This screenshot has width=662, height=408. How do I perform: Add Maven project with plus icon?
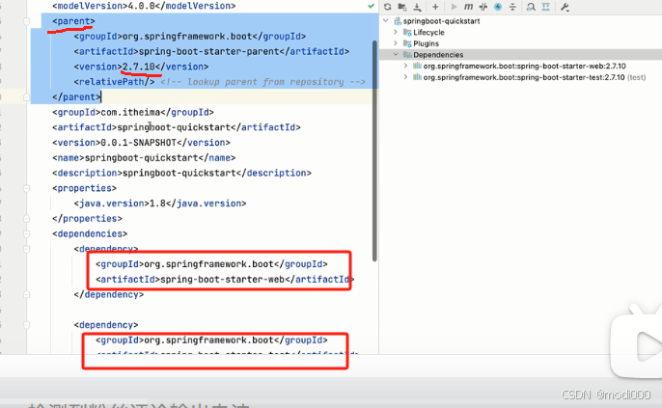435,7
